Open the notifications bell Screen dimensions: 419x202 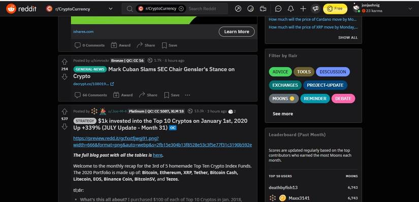click(x=291, y=9)
